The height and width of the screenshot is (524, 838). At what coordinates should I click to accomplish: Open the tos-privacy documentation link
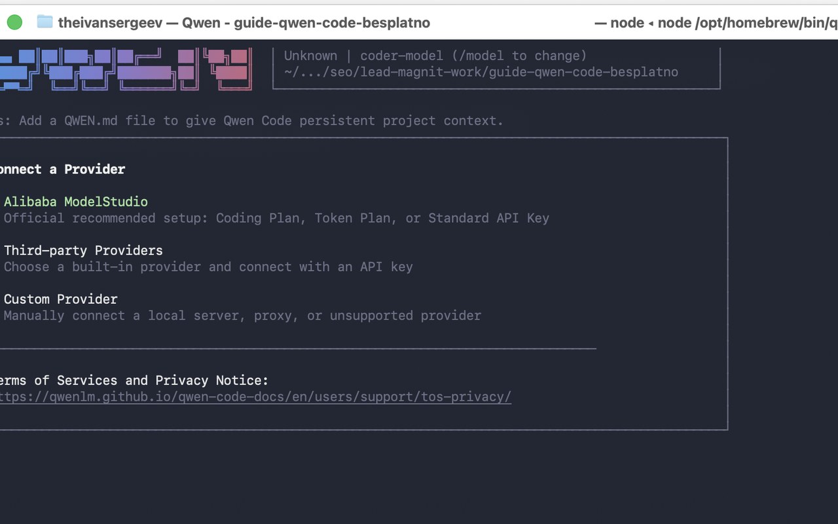255,397
